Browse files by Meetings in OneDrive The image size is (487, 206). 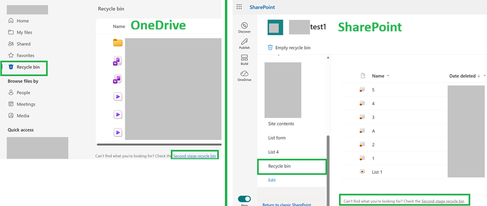(22, 104)
